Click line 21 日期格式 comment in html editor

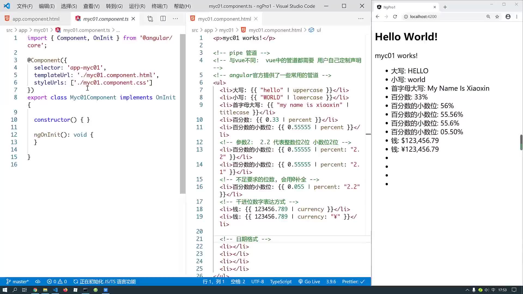tap(245, 239)
